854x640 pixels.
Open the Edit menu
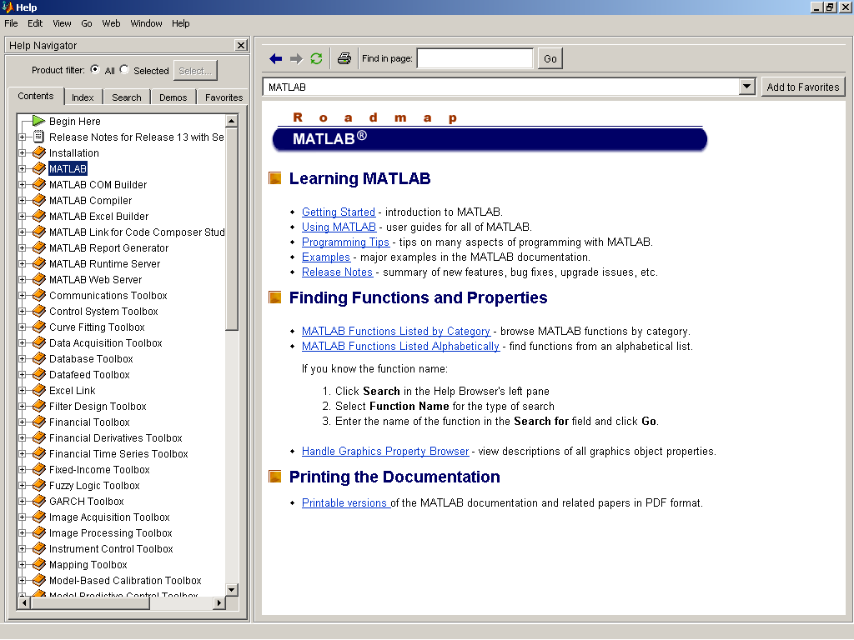point(35,23)
